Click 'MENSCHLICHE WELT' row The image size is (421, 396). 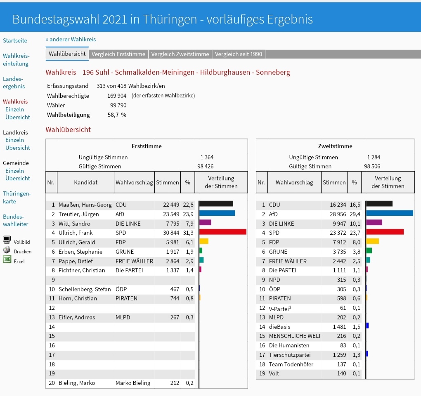pos(309,336)
